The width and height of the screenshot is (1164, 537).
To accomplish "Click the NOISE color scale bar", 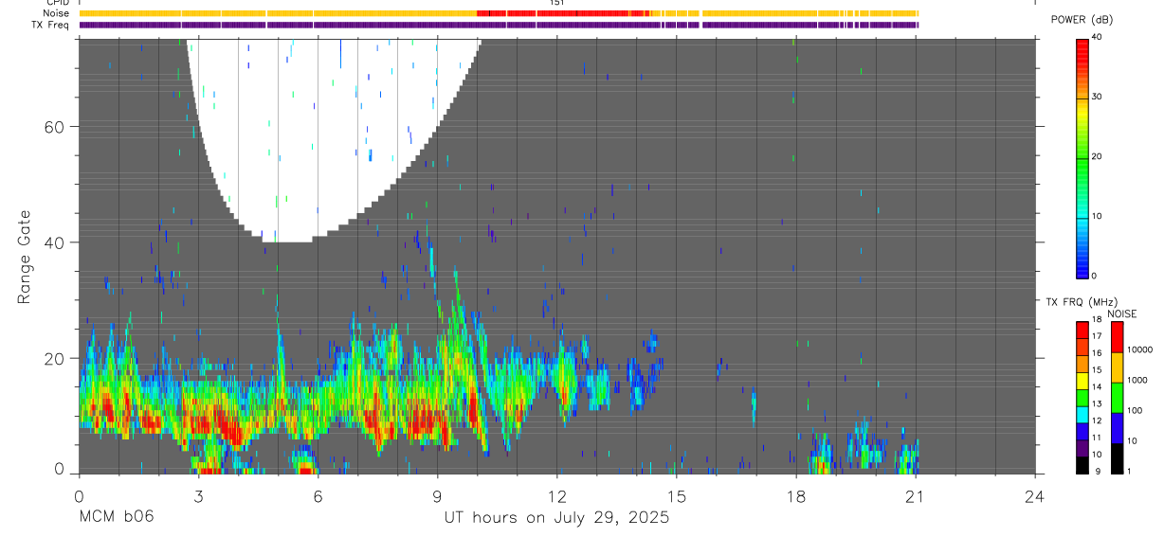I will (1117, 397).
